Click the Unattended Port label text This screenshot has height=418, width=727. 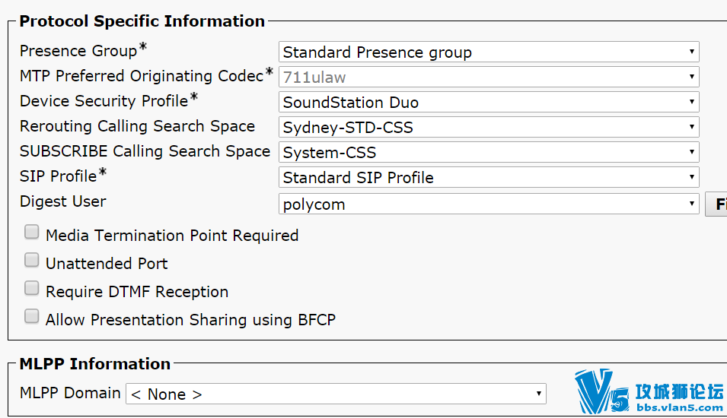tap(107, 264)
